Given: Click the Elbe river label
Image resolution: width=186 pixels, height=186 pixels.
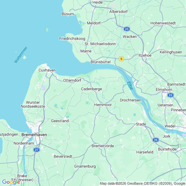Looking at the screenshot, I should (x=130, y=86).
